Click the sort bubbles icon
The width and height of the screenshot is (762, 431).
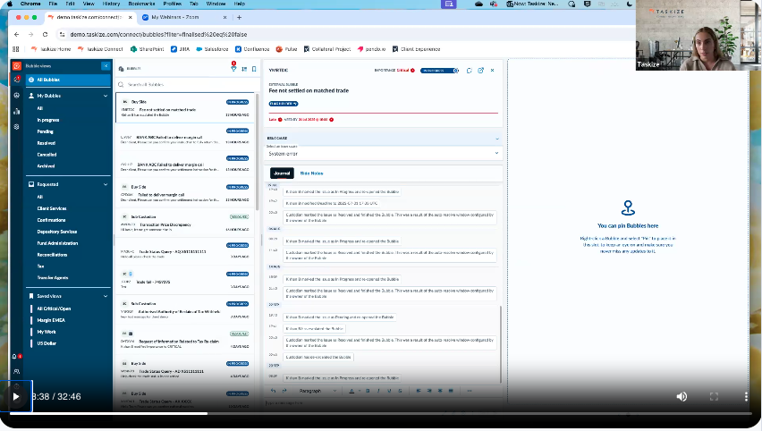click(243, 68)
